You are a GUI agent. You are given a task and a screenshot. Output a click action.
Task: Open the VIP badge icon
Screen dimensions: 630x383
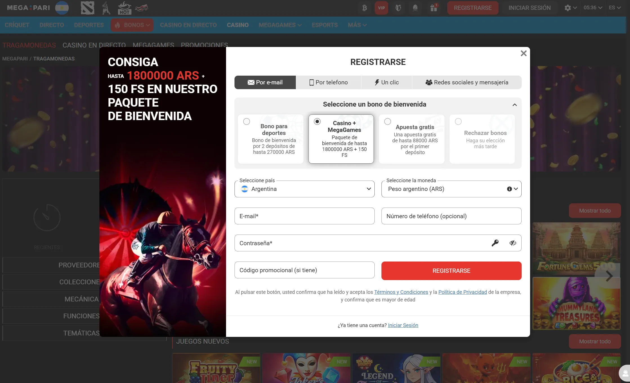coord(381,8)
